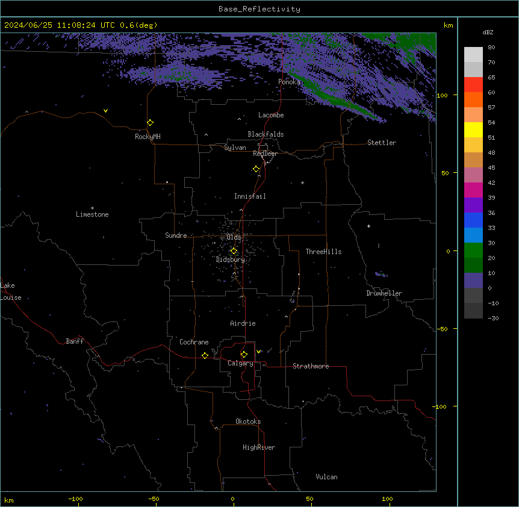Click the Sundre town label
This screenshot has width=519, height=507.
(176, 235)
